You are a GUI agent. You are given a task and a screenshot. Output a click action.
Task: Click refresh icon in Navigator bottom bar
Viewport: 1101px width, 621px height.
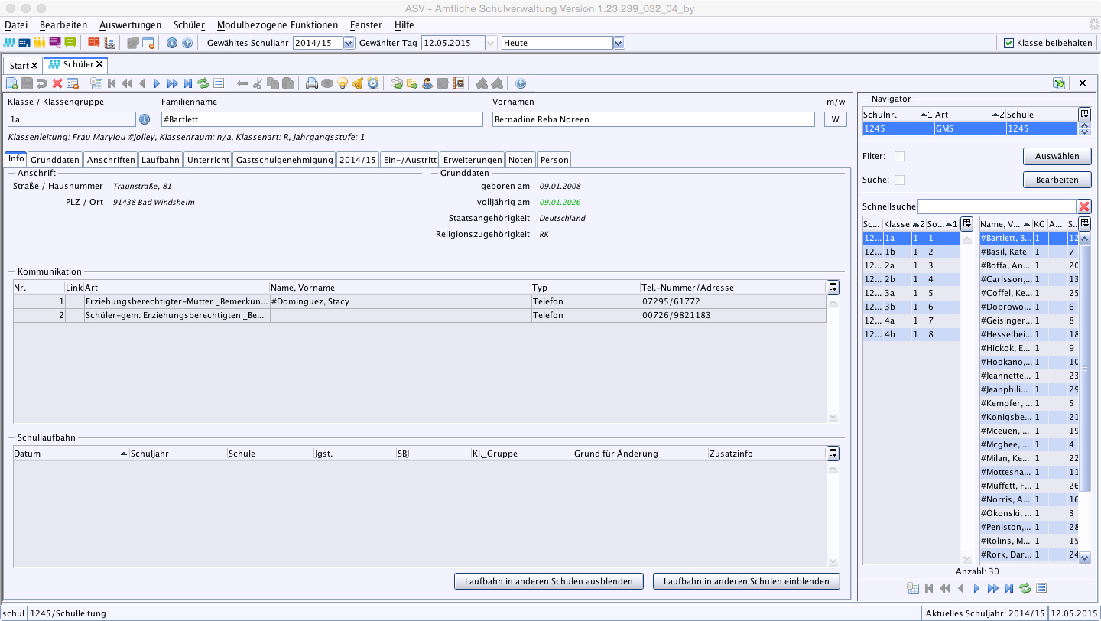coord(1025,588)
